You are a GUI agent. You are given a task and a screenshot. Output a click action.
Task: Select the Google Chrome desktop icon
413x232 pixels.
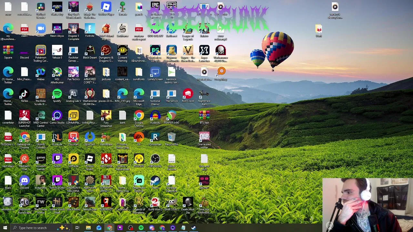pos(139,119)
